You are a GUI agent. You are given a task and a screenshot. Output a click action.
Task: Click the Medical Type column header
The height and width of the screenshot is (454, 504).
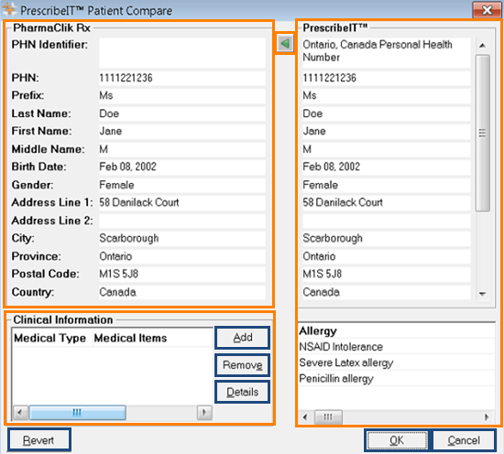coord(52,338)
